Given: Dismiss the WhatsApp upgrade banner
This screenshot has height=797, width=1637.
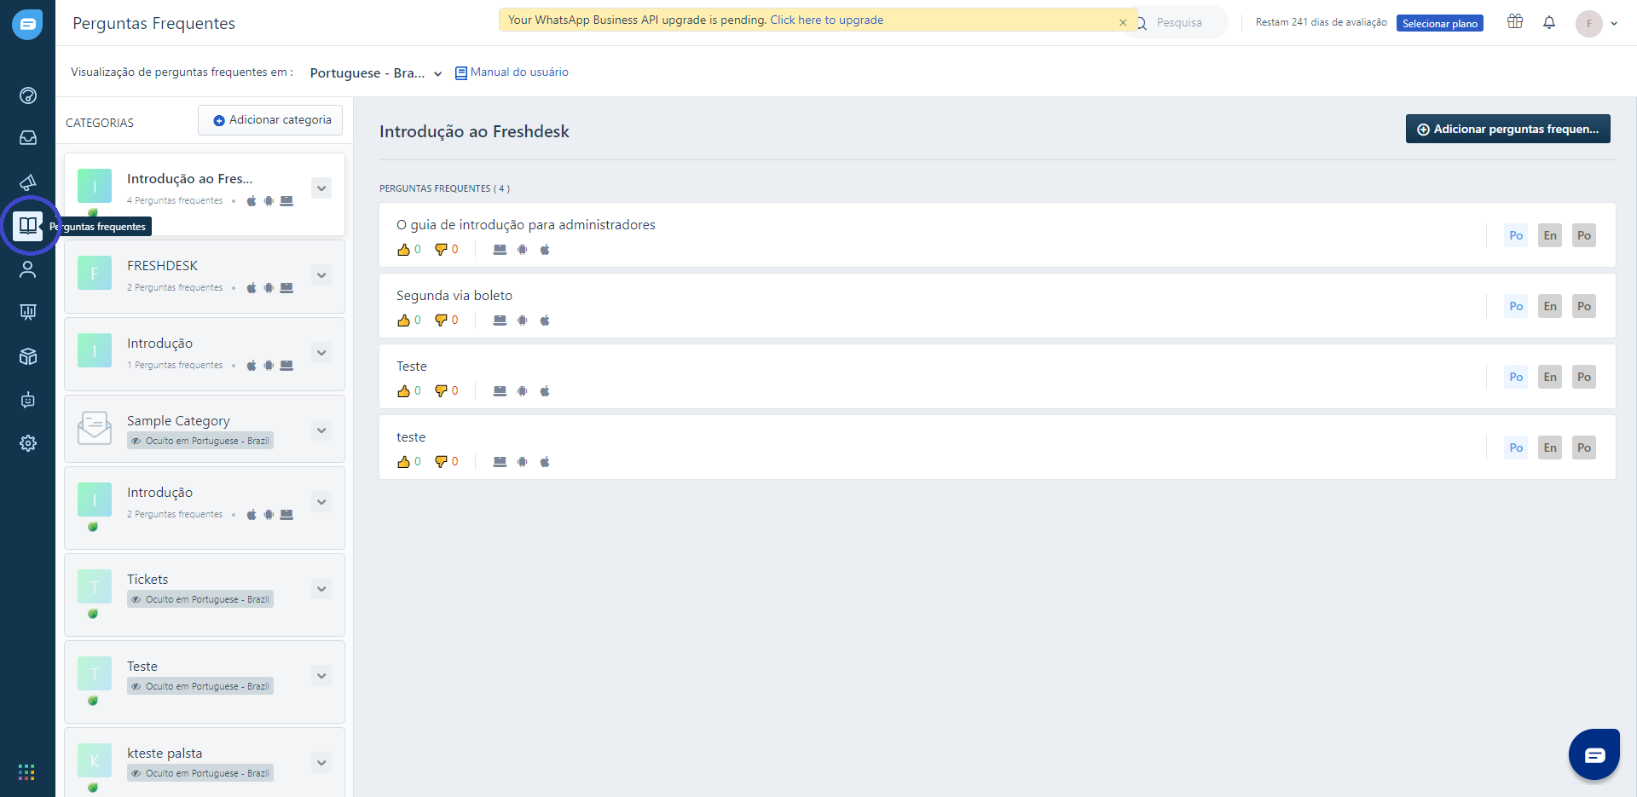Looking at the screenshot, I should [x=1123, y=23].
